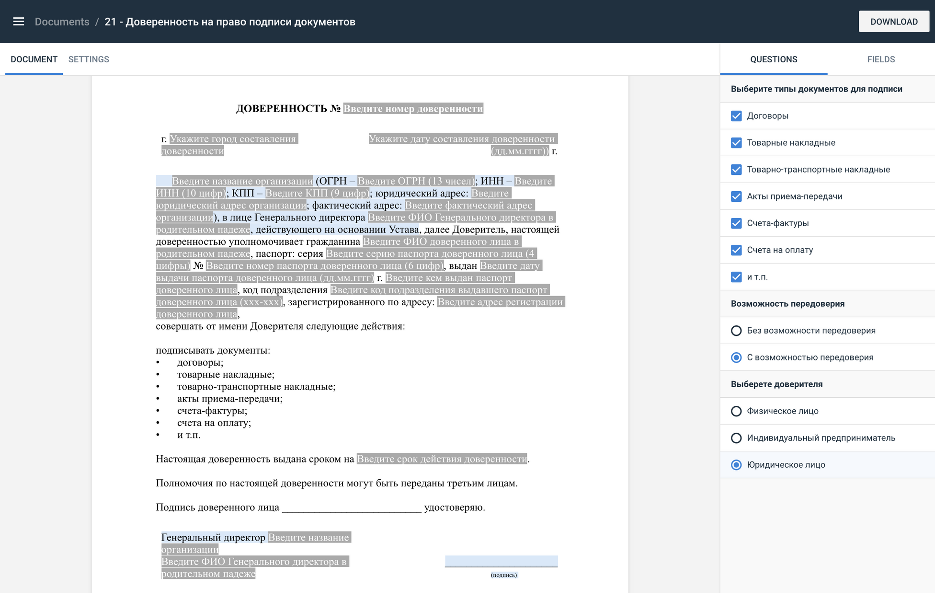Image resolution: width=935 pixels, height=599 pixels.
Task: Toggle Акты приема-передачи checkbox
Action: 736,196
